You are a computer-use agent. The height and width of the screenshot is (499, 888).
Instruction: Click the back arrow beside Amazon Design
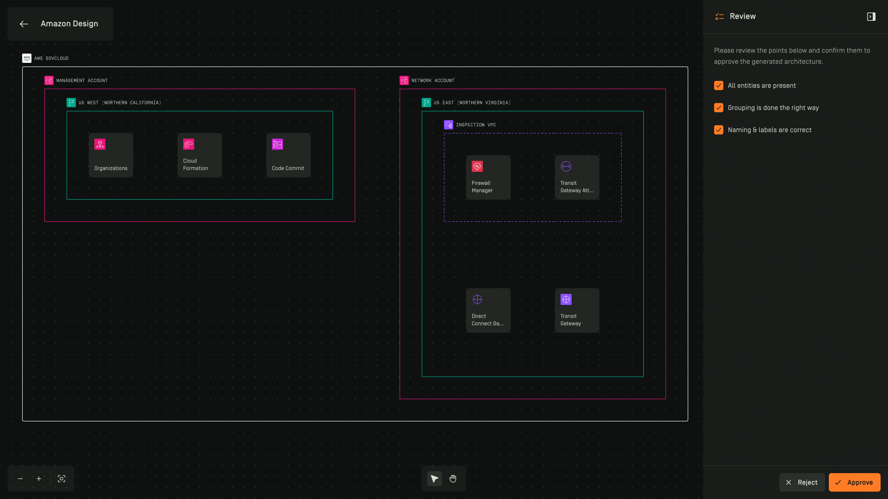point(24,24)
